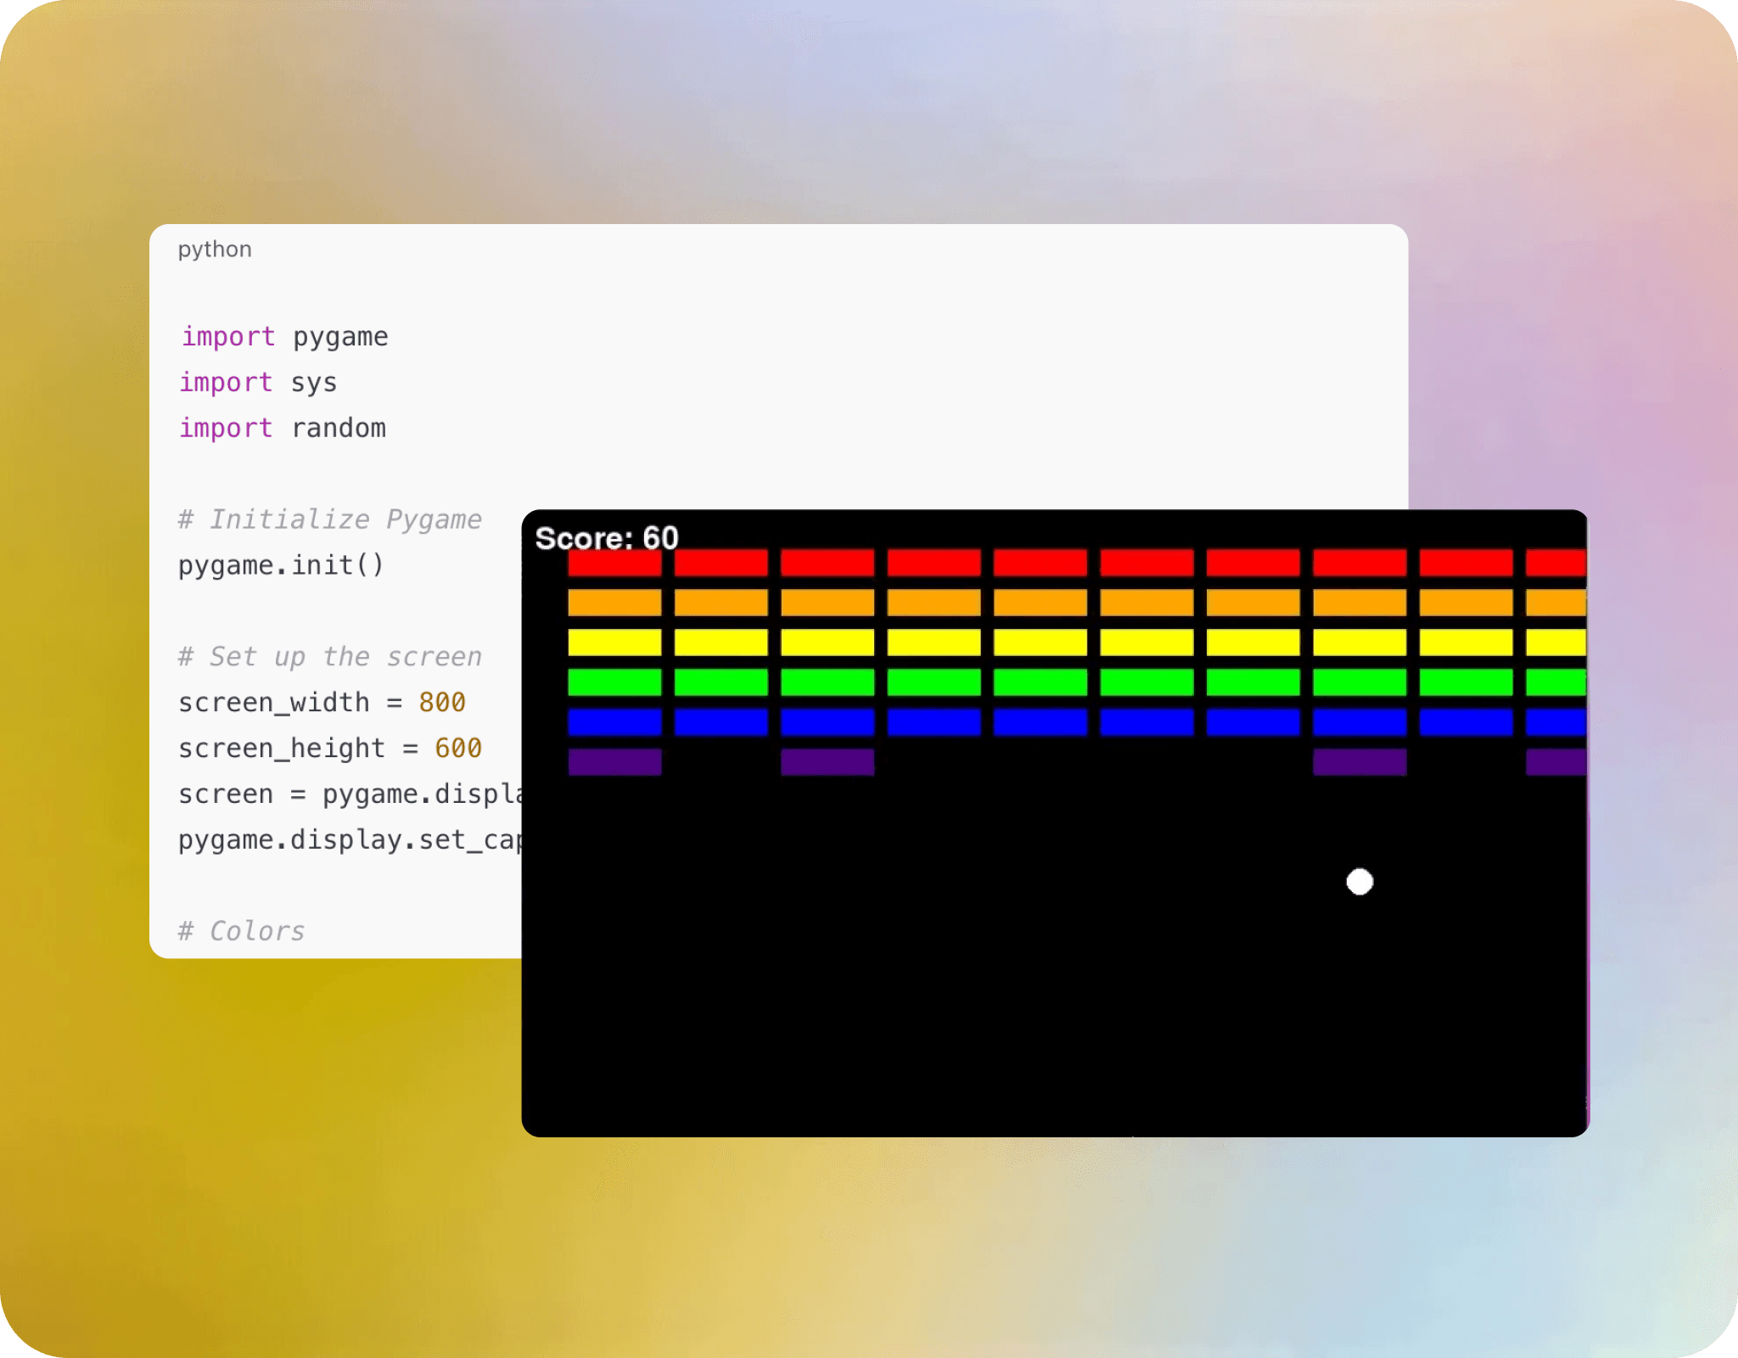The width and height of the screenshot is (1738, 1358).
Task: Click the python language label above the code
Action: [215, 249]
